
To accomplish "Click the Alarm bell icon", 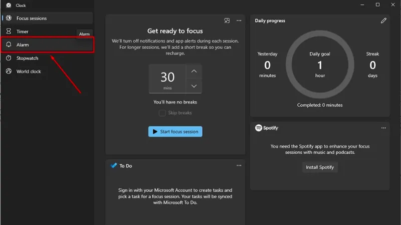I will click(x=9, y=45).
